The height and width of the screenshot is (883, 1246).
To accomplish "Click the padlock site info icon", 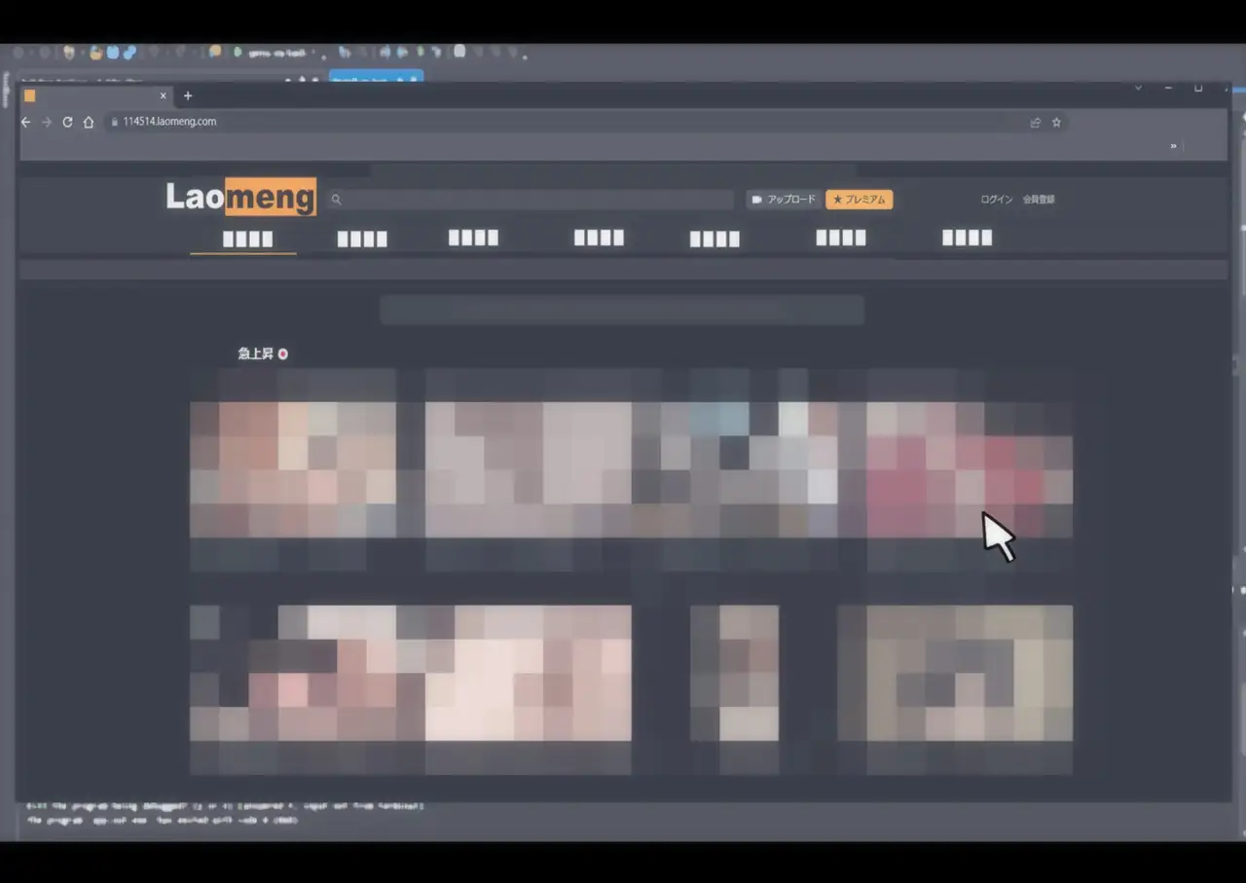I will pyautogui.click(x=114, y=123).
